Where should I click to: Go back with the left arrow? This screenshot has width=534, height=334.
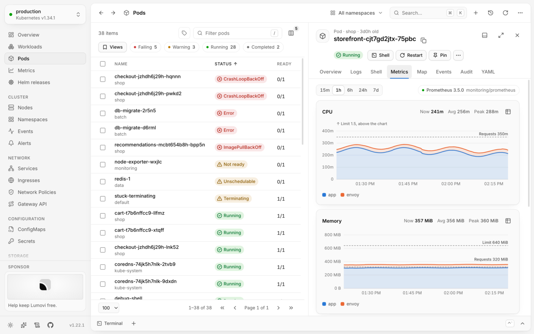pyautogui.click(x=101, y=13)
